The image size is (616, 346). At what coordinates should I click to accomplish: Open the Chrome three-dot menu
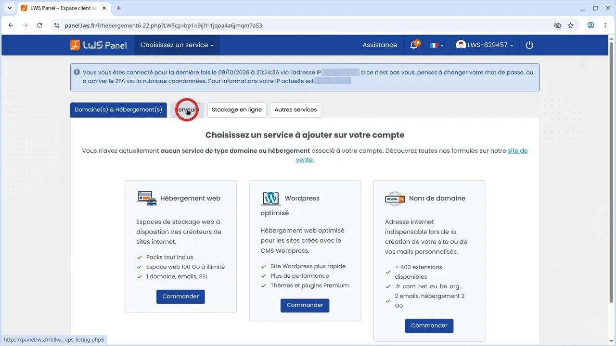click(605, 25)
